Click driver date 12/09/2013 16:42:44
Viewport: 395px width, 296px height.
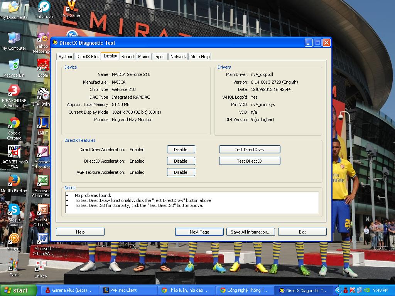tap(271, 89)
